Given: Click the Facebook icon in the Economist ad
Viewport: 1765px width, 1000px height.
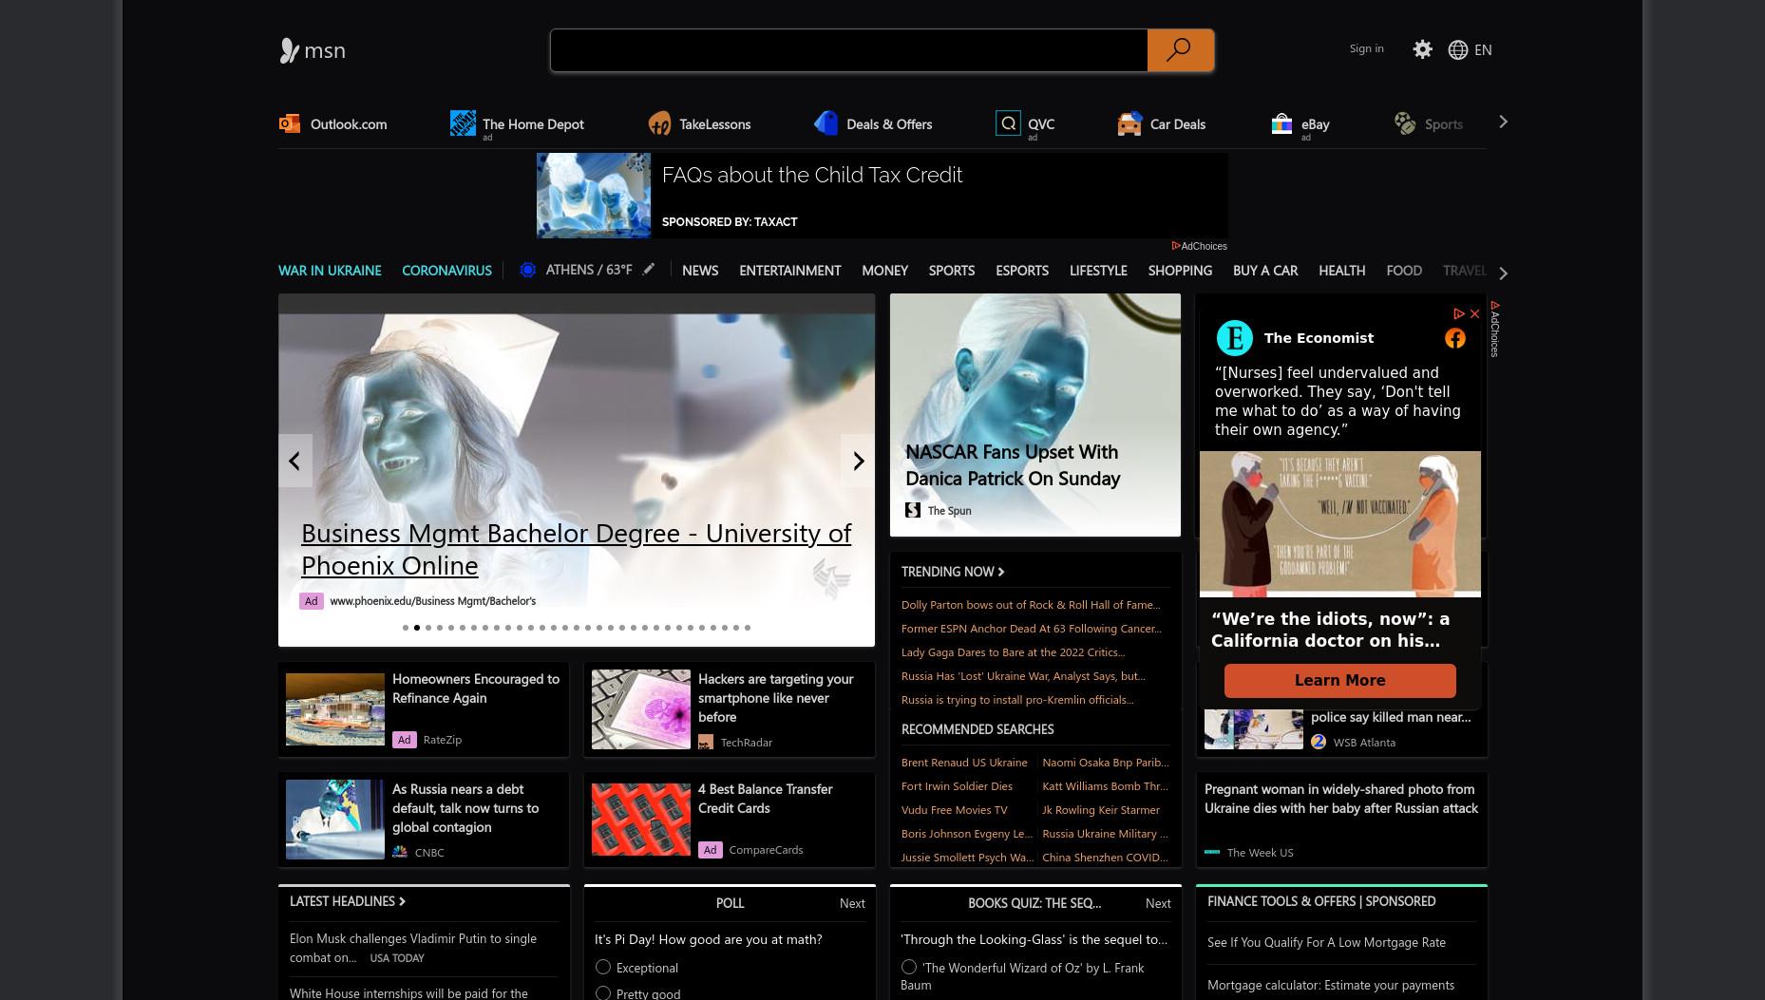Looking at the screenshot, I should (x=1455, y=338).
